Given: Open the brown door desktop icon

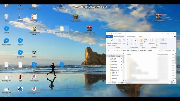Looking at the screenshot, I should coord(20,77).
